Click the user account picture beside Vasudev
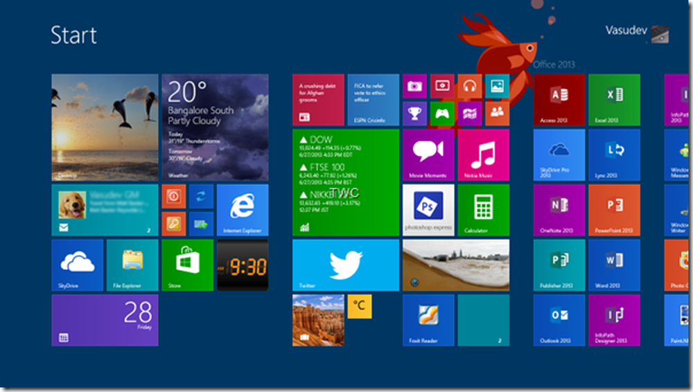The width and height of the screenshot is (693, 392). click(x=660, y=34)
